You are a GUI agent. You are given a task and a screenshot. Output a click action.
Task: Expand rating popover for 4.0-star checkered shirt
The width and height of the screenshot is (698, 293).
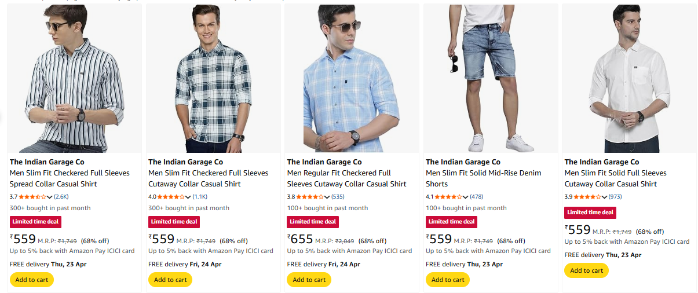tap(188, 197)
